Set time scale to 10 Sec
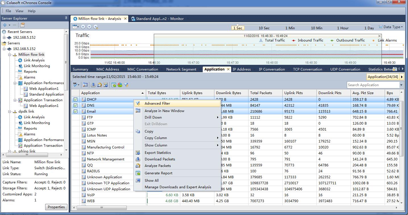 (264, 28)
